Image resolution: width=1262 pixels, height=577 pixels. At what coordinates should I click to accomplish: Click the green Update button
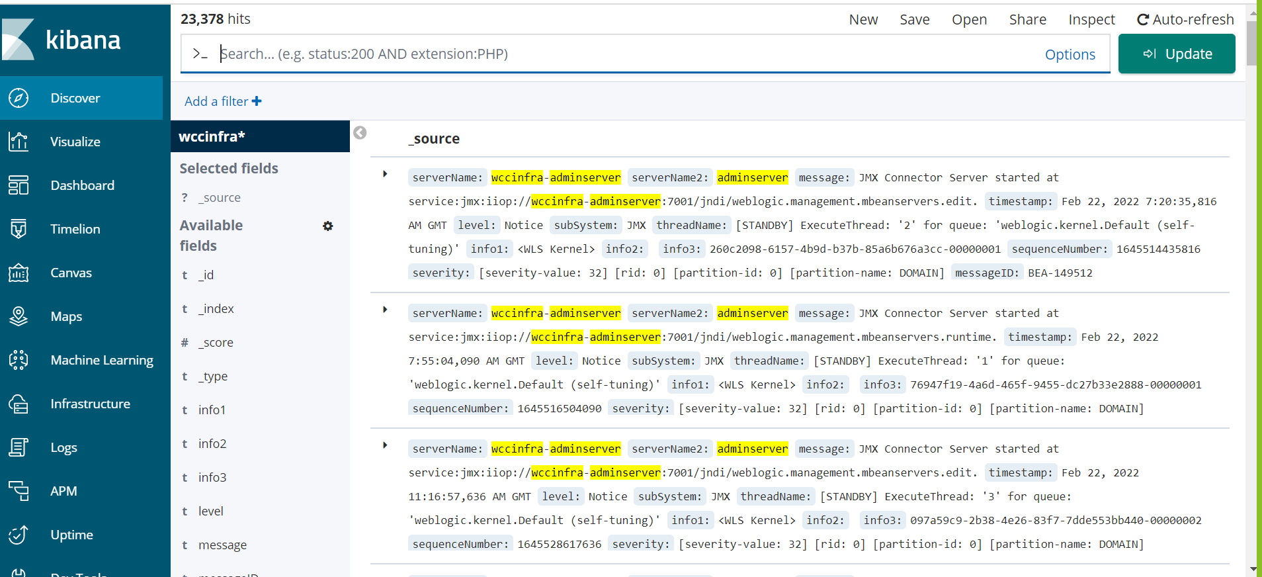point(1177,54)
